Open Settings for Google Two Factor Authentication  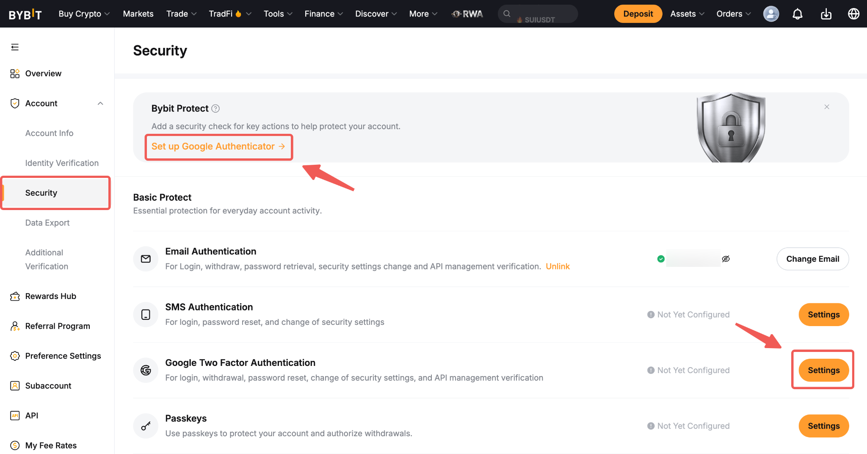click(x=823, y=370)
